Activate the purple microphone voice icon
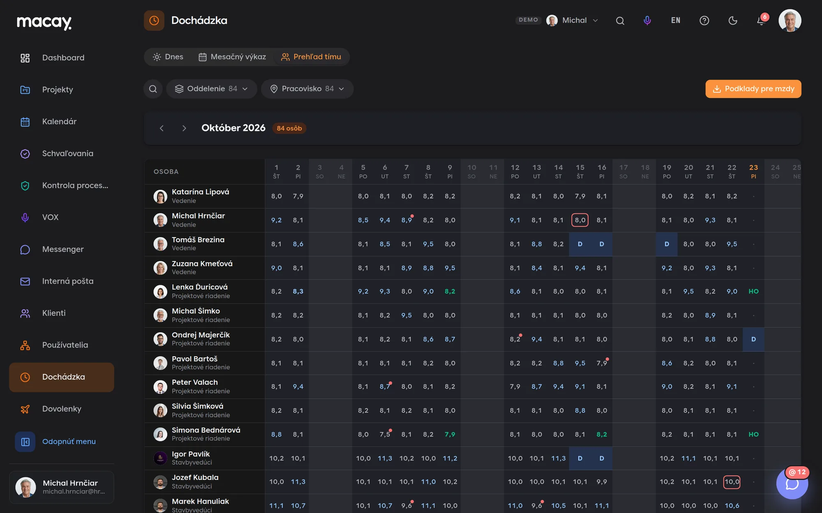 point(647,21)
